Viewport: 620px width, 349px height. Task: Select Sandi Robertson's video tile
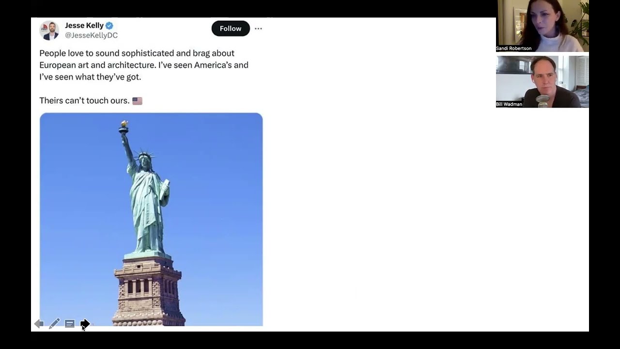pos(542,26)
